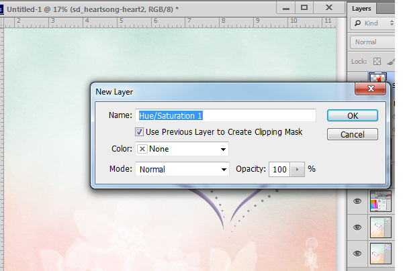Maximize the Untitled-1 document window
Screen dimensions: 403x271
304,8
